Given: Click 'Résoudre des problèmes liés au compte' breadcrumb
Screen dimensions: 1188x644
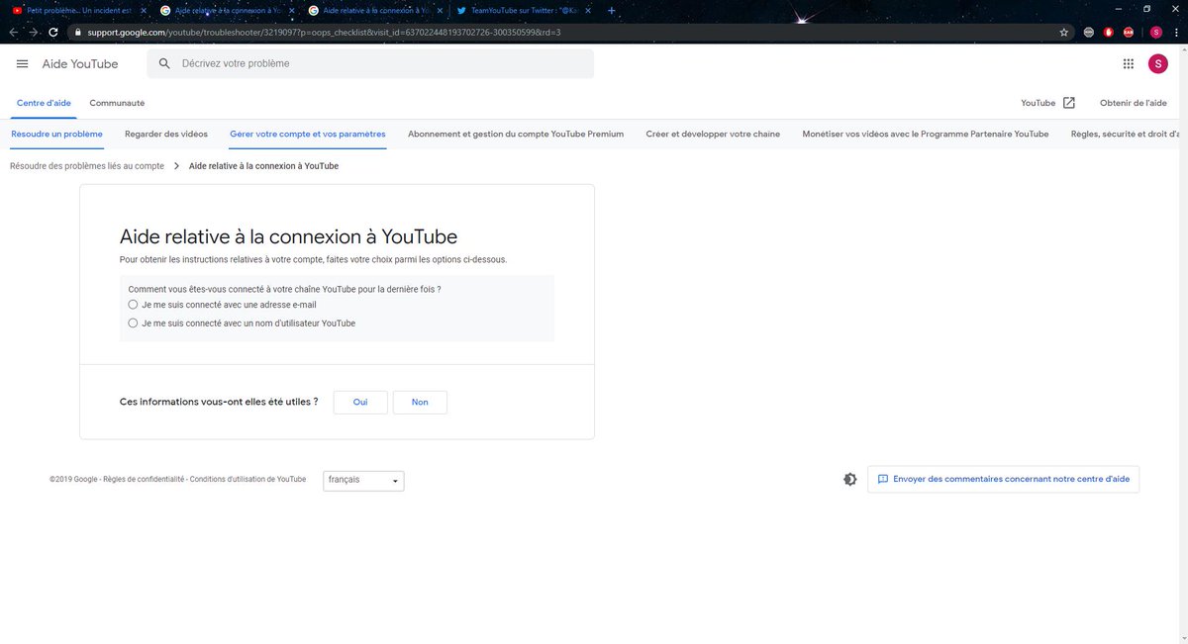Looking at the screenshot, I should [x=87, y=166].
